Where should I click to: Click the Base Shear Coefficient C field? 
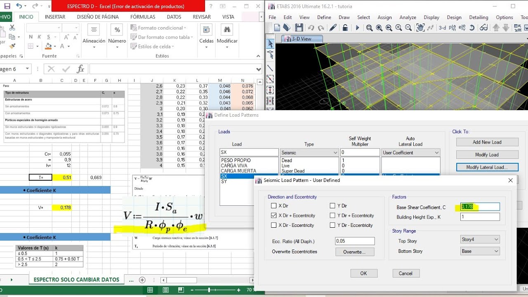pyautogui.click(x=480, y=207)
